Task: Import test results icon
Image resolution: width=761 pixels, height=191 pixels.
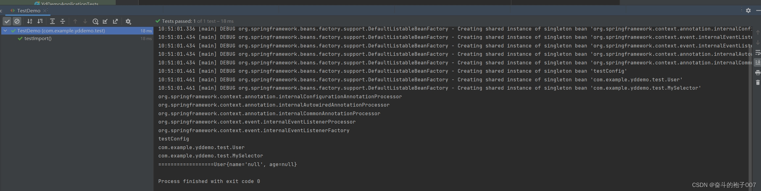Action: pyautogui.click(x=105, y=21)
